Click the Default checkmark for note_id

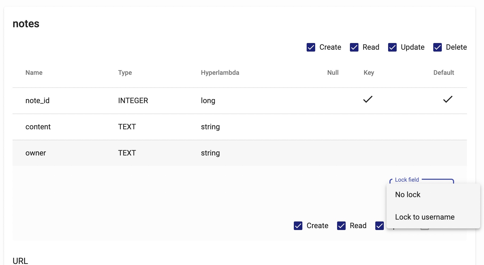point(448,99)
